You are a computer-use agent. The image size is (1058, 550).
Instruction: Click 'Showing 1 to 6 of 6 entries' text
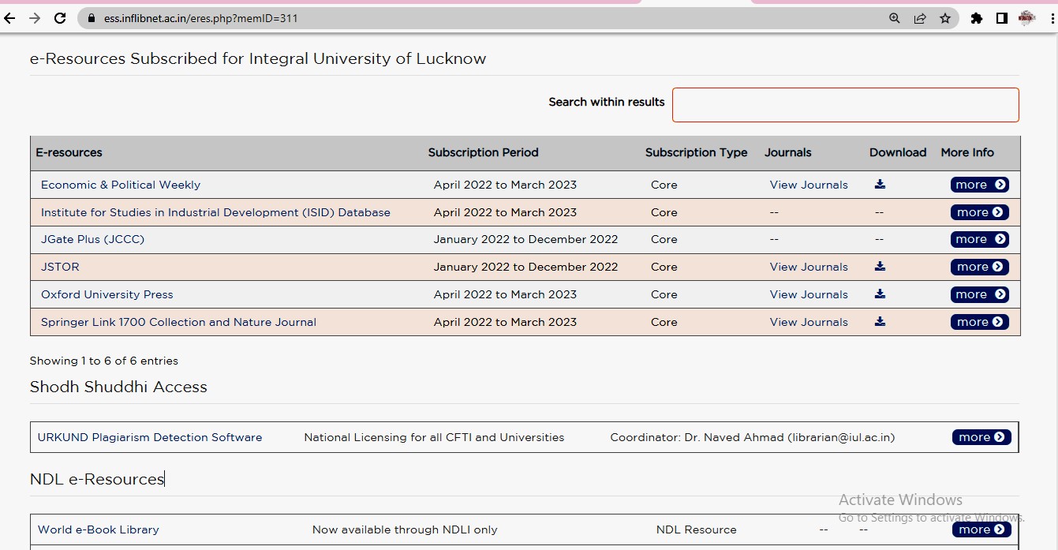coord(104,361)
